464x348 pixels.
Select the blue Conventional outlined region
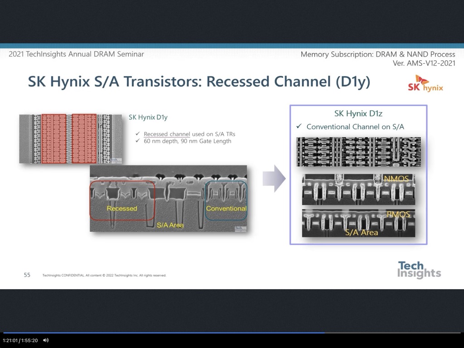point(226,200)
